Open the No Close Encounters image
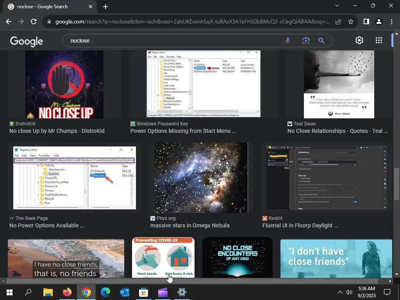Viewport: 400px width, 300px height. click(237, 257)
